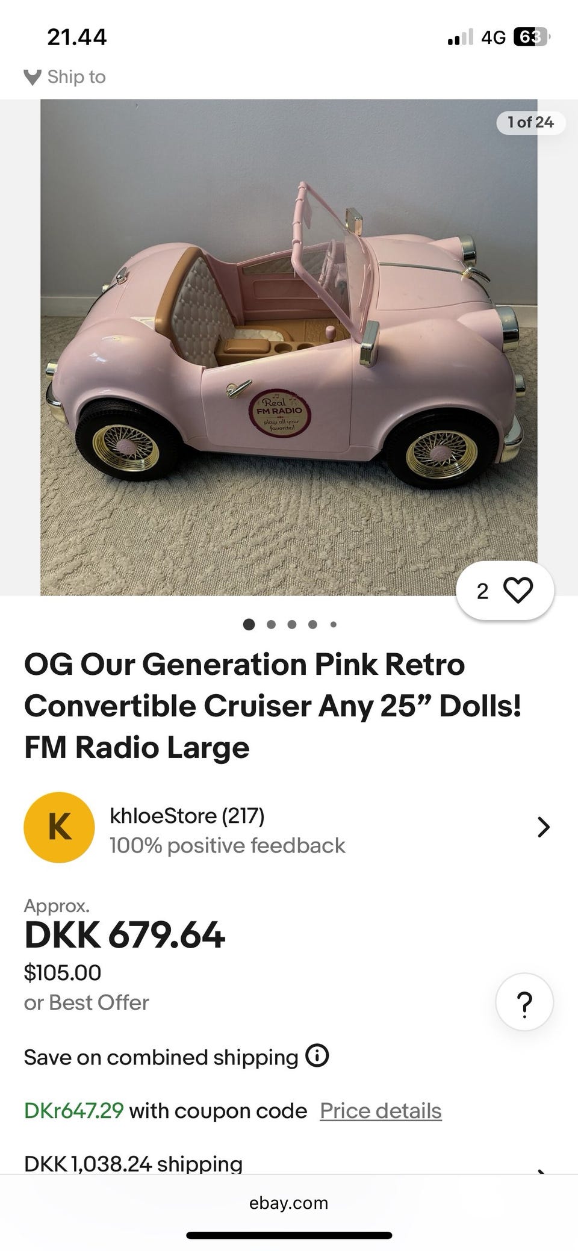Tap the 1 of 24 image counter
Image resolution: width=578 pixels, height=1251 pixels.
530,122
